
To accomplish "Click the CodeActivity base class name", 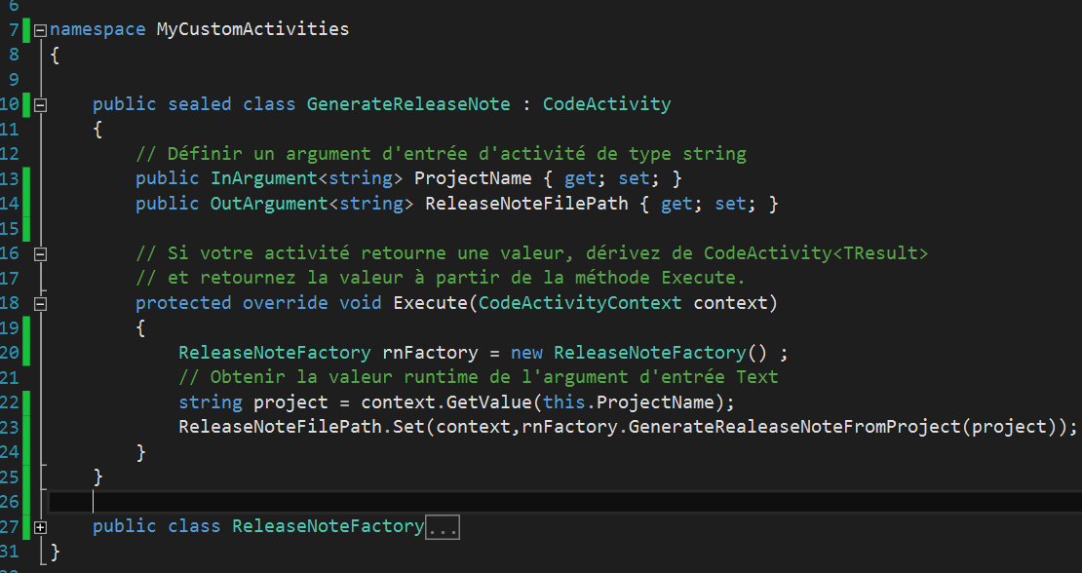I will (x=606, y=105).
